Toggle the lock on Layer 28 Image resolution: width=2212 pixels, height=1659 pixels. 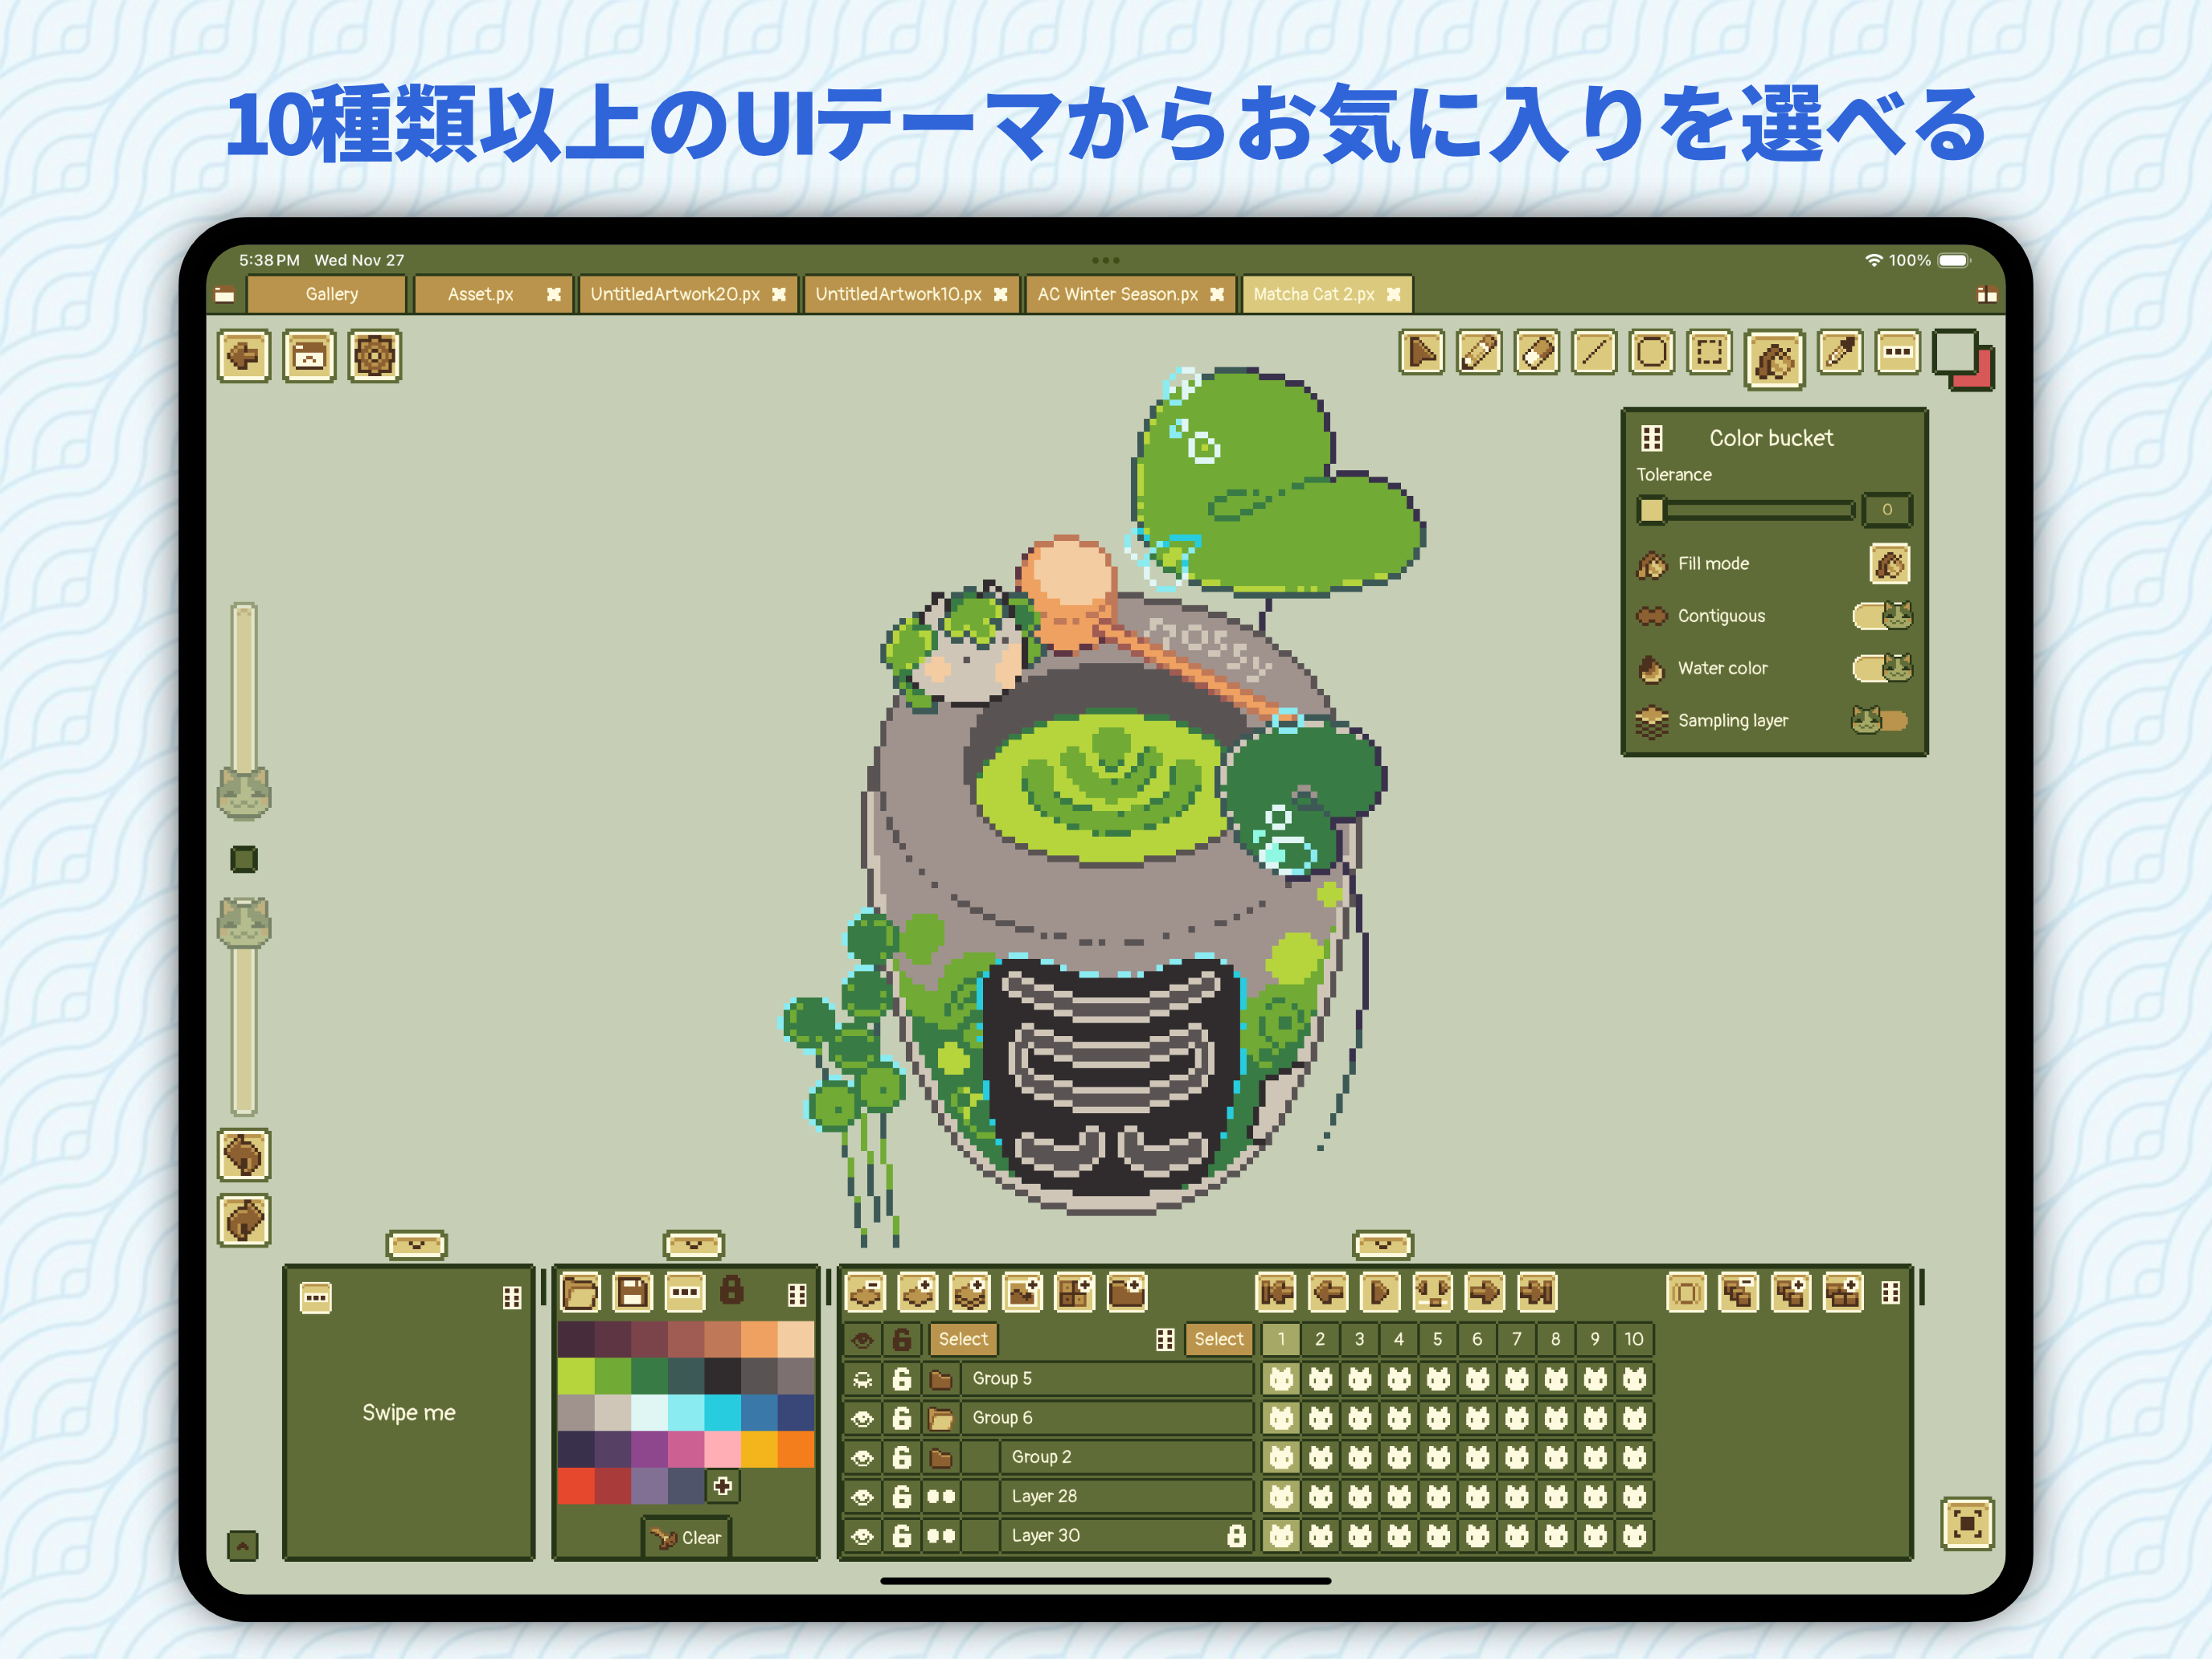tap(902, 1497)
